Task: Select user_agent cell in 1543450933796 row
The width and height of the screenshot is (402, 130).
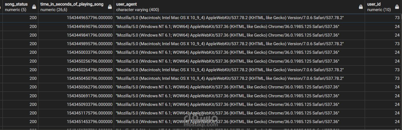Action: click(228, 104)
